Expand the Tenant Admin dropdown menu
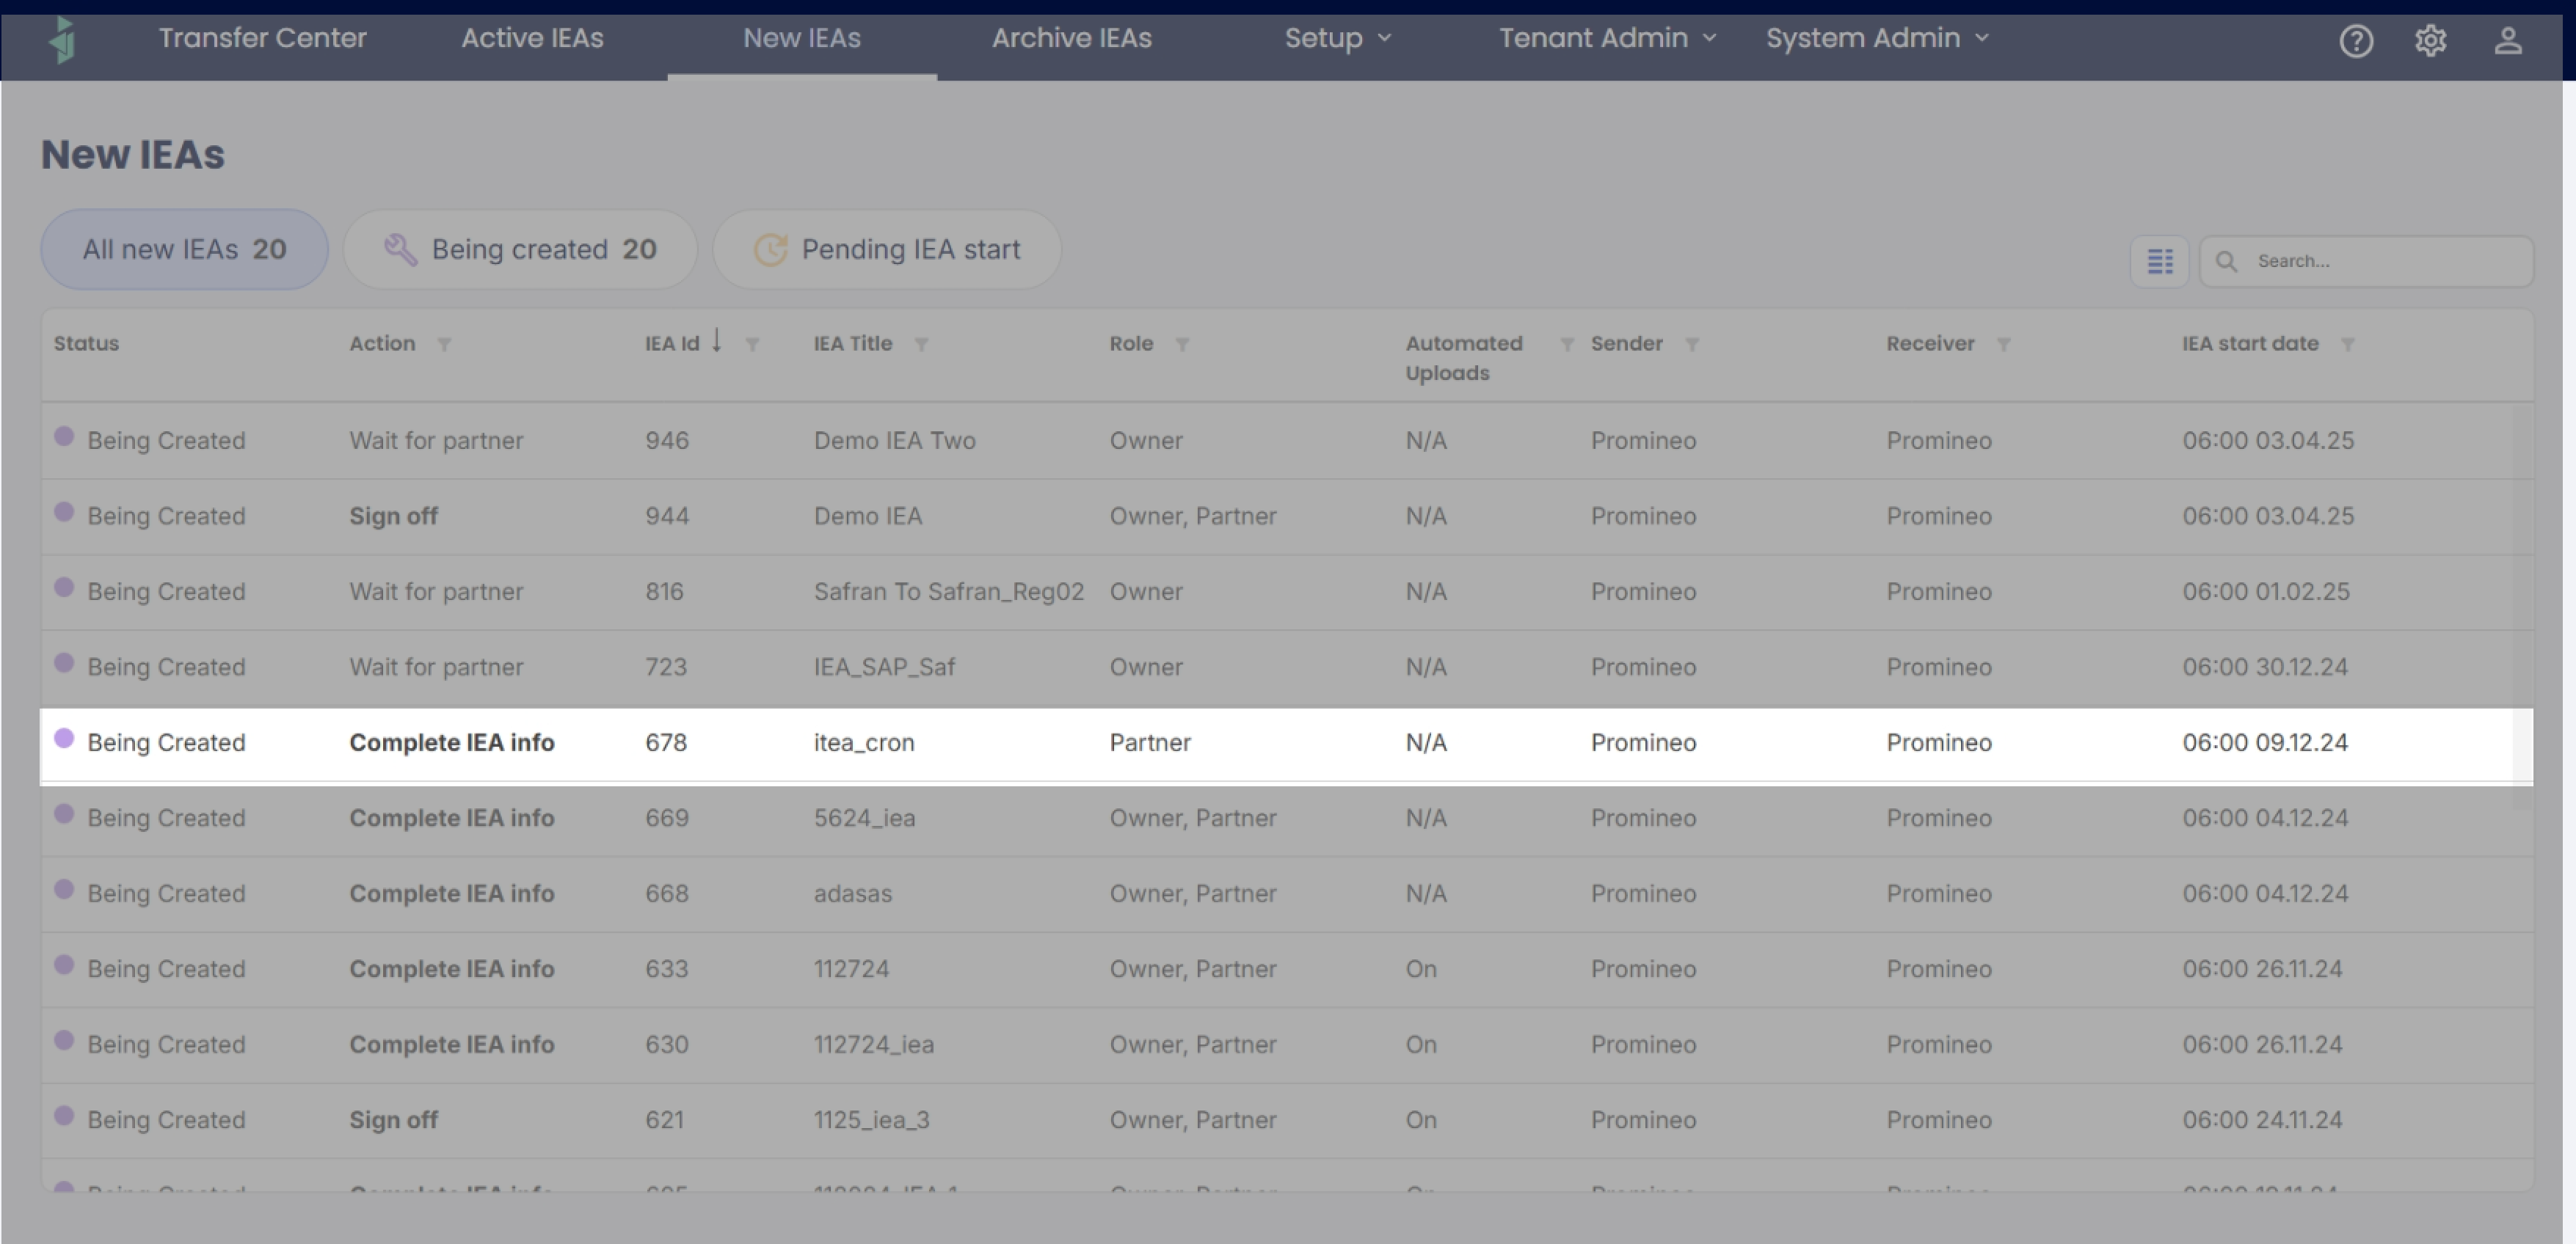The width and height of the screenshot is (2576, 1244). pos(1606,38)
